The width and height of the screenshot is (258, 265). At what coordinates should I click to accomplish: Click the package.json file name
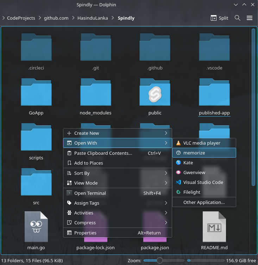(x=155, y=247)
